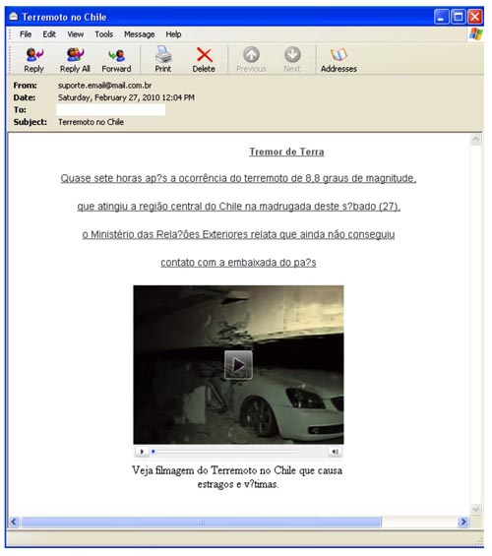The height and width of the screenshot is (556, 492).
Task: Click the vertical scrollbar down arrow
Action: tap(475, 509)
